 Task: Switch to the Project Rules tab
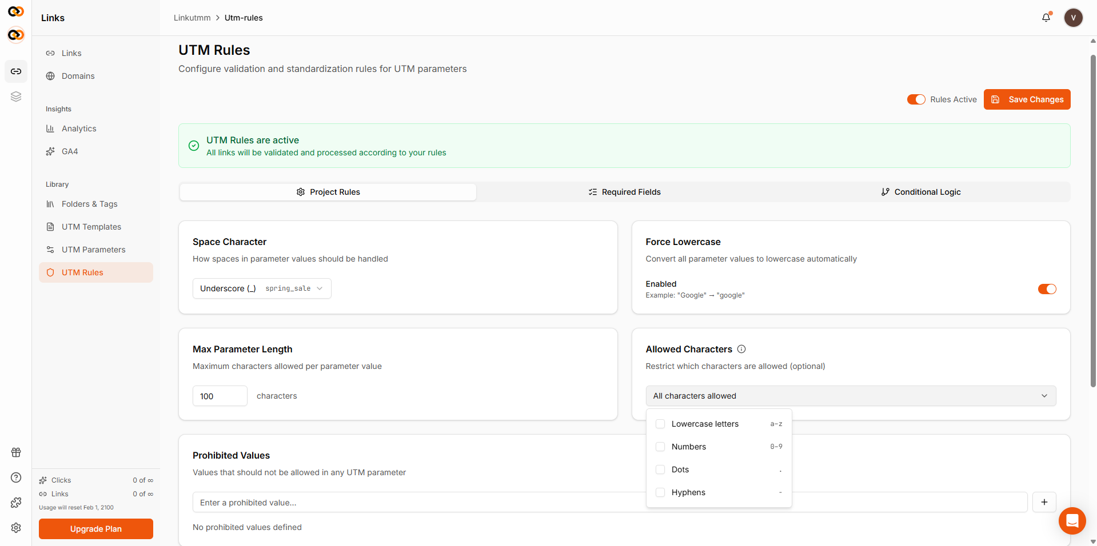click(328, 192)
